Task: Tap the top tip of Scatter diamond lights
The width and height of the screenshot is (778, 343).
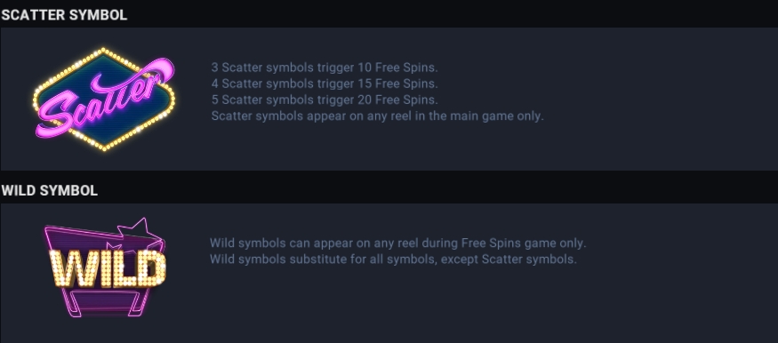Action: pyautogui.click(x=103, y=50)
